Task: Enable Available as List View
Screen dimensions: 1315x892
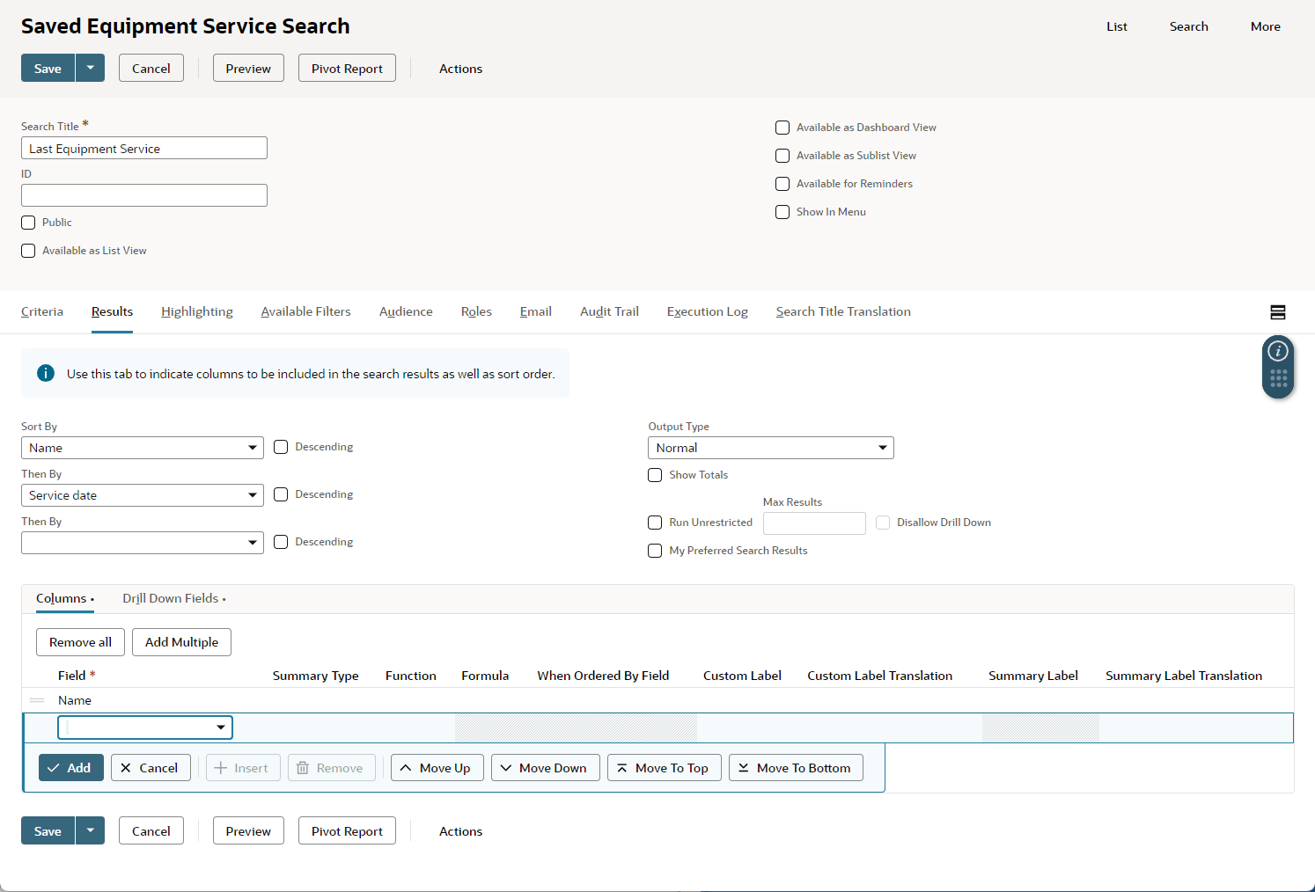Action: coord(28,251)
